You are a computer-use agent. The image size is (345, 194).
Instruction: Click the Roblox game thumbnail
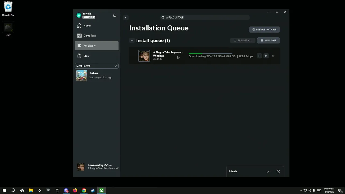[81, 75]
